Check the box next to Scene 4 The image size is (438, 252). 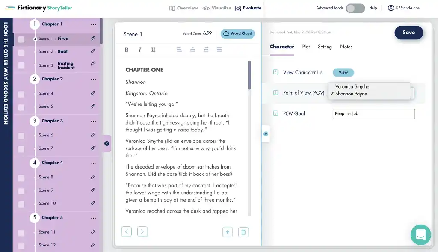[x=21, y=94]
